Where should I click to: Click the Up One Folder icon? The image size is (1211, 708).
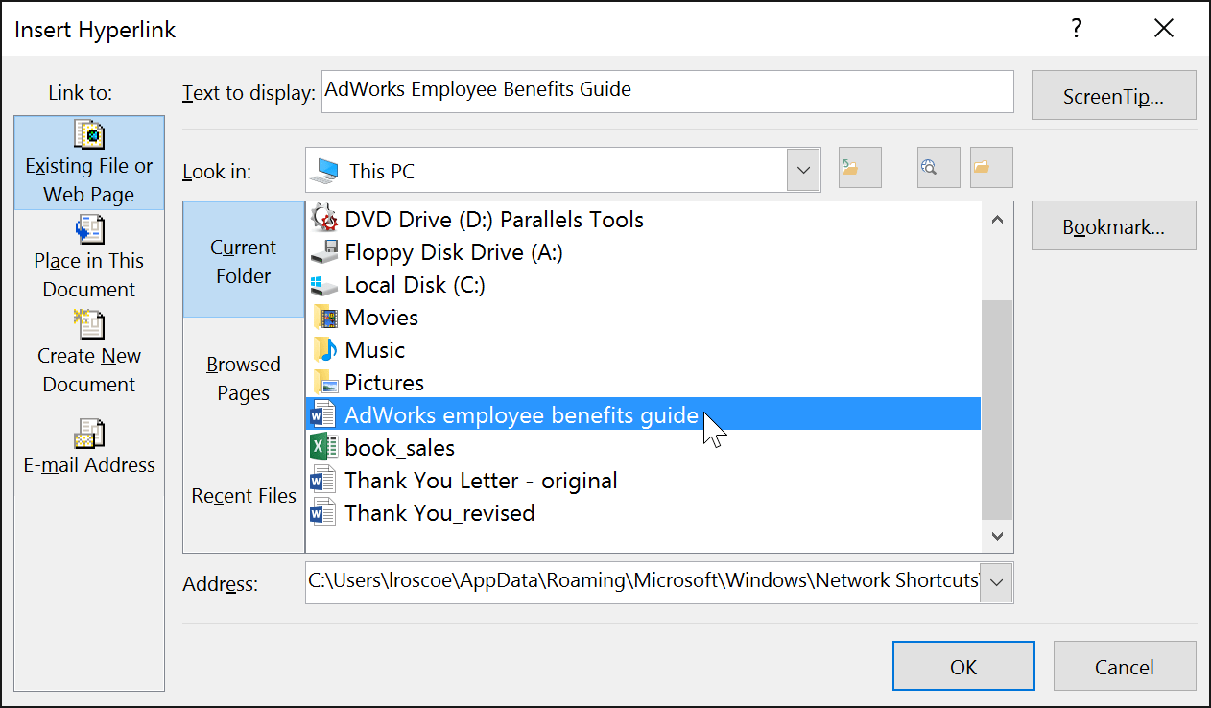859,167
